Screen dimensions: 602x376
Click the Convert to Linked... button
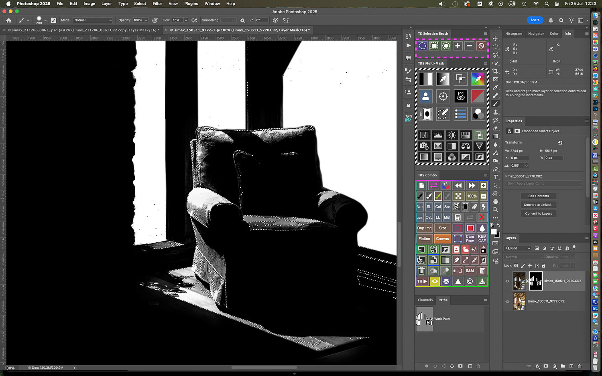click(539, 205)
